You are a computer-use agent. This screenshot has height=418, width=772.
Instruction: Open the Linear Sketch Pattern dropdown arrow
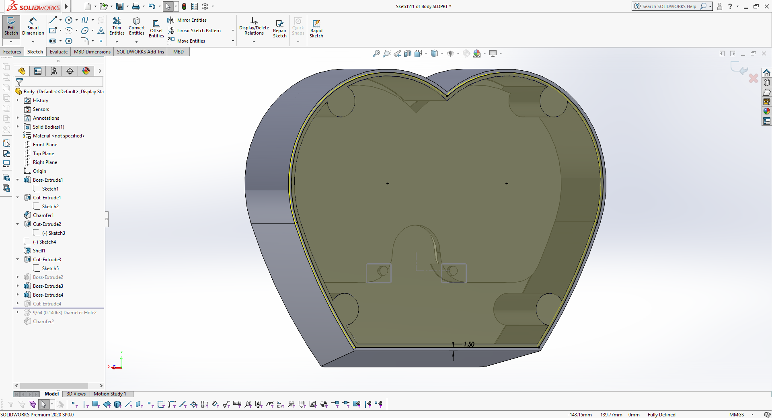tap(233, 31)
